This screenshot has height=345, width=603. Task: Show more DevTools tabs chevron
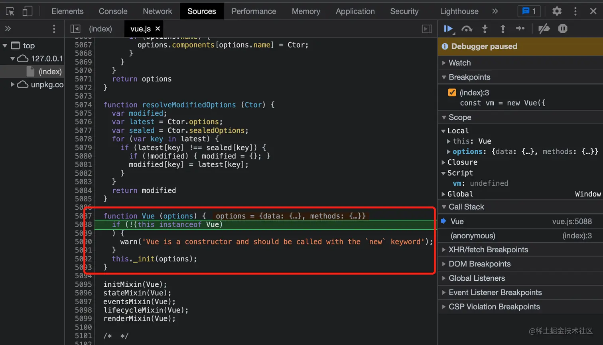pyautogui.click(x=495, y=11)
